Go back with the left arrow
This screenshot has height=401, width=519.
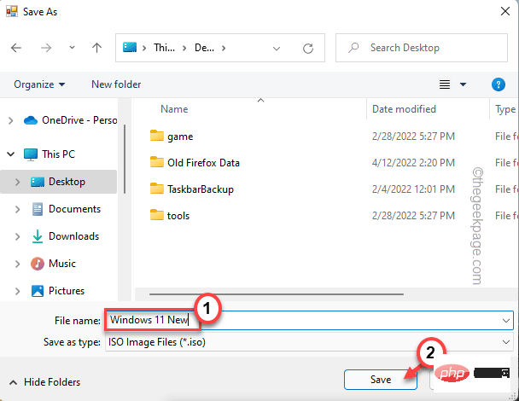16,48
